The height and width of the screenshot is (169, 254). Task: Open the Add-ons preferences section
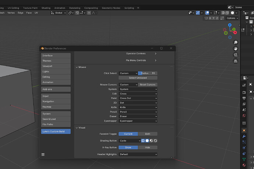point(56,89)
